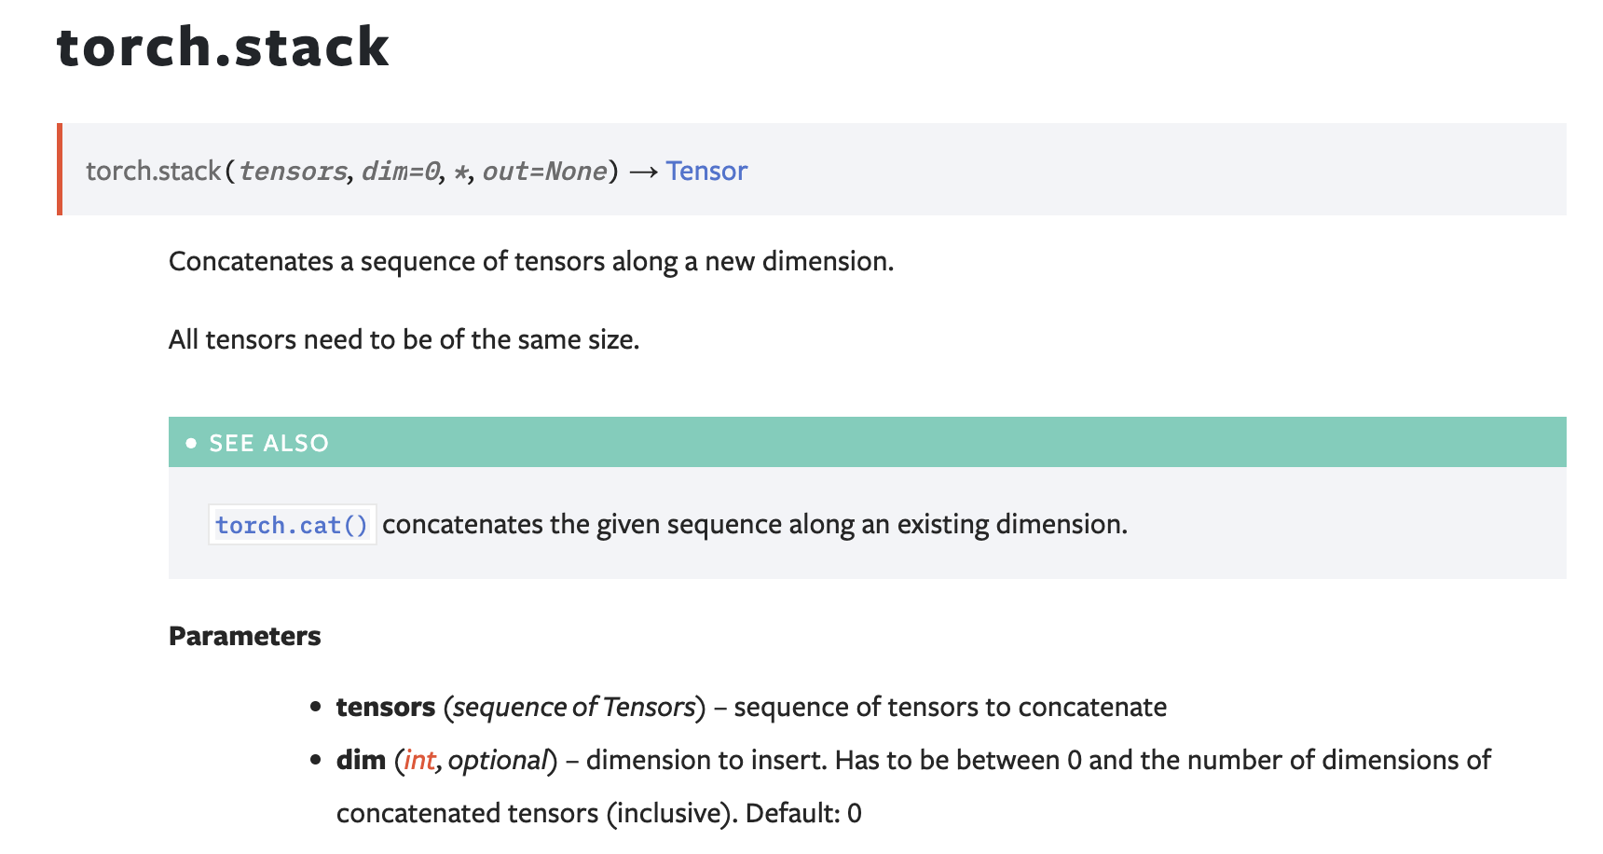
Task: Click the Parameters section heading
Action: click(244, 636)
